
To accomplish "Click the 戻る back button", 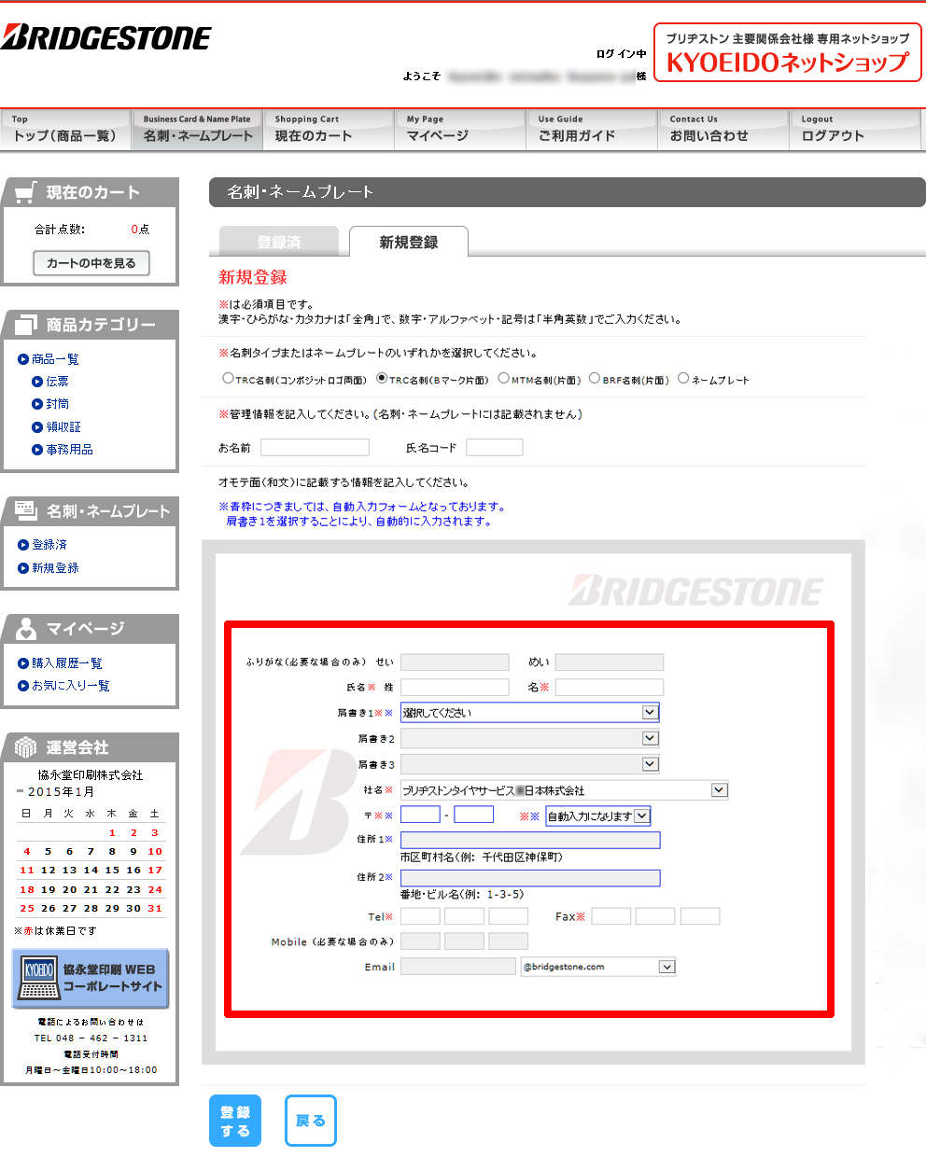I will tap(310, 1121).
